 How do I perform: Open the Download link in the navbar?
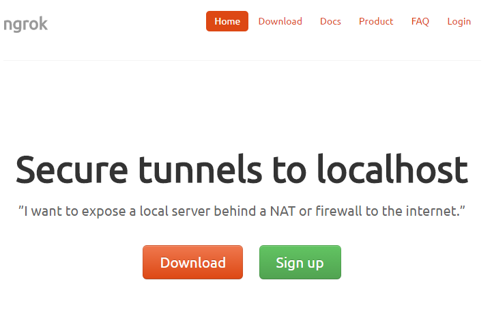pos(280,21)
